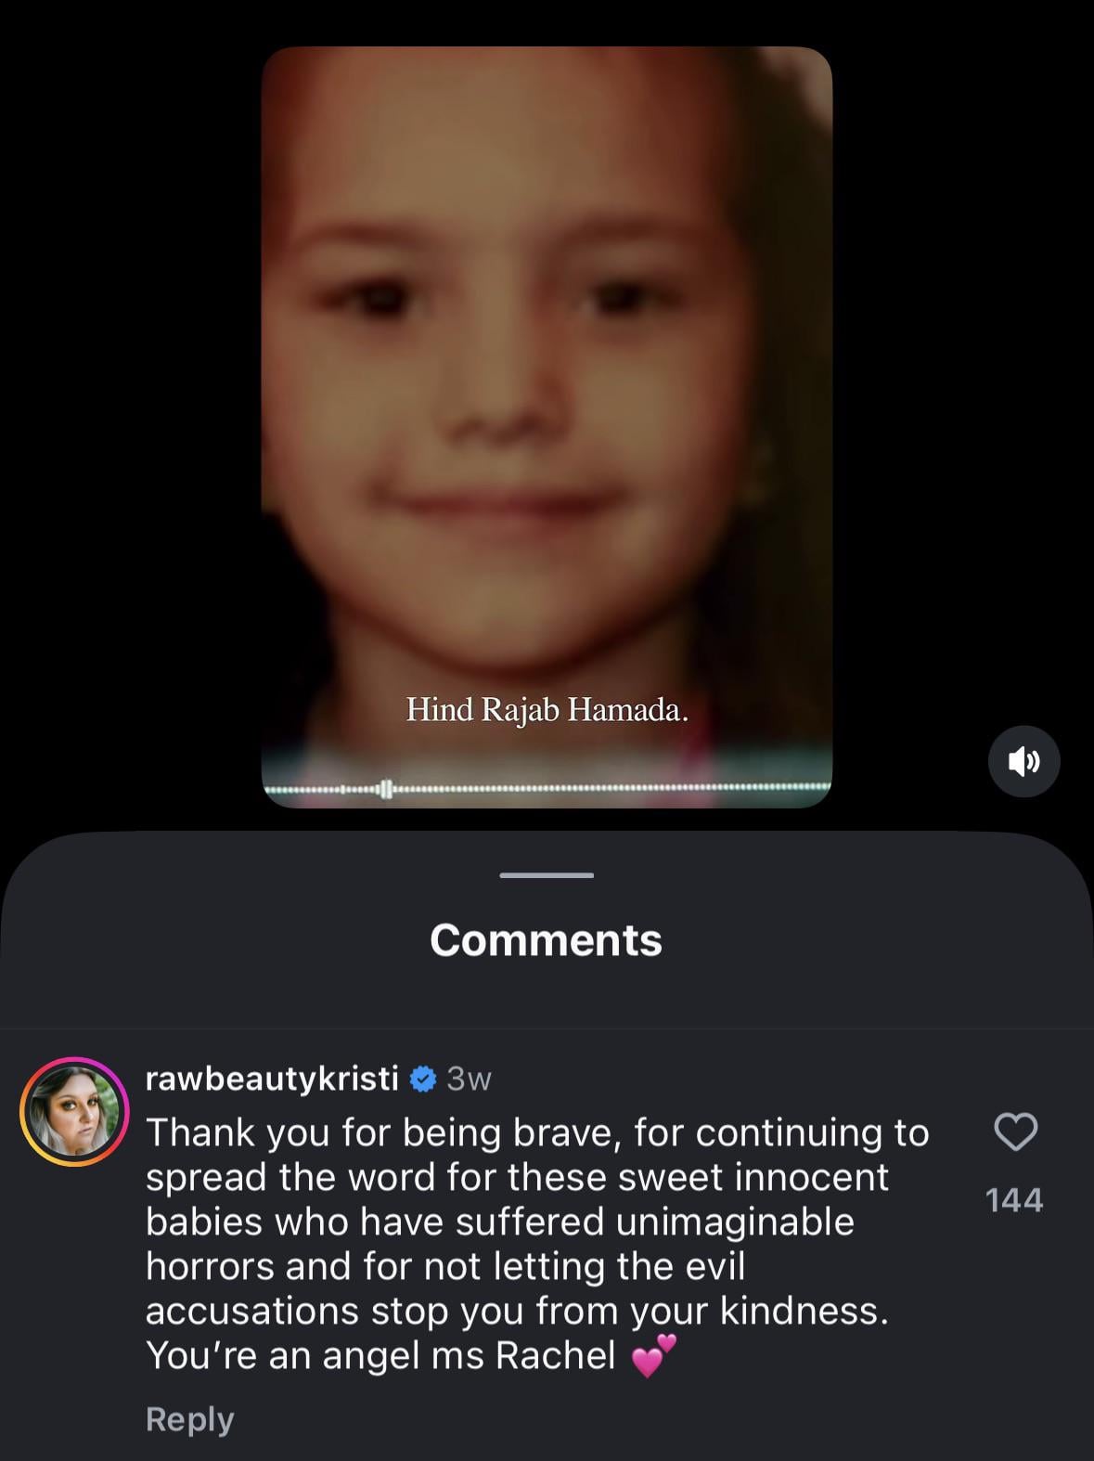Image resolution: width=1094 pixels, height=1461 pixels.
Task: Click the 3w comment timestamp
Action: click(x=469, y=1079)
